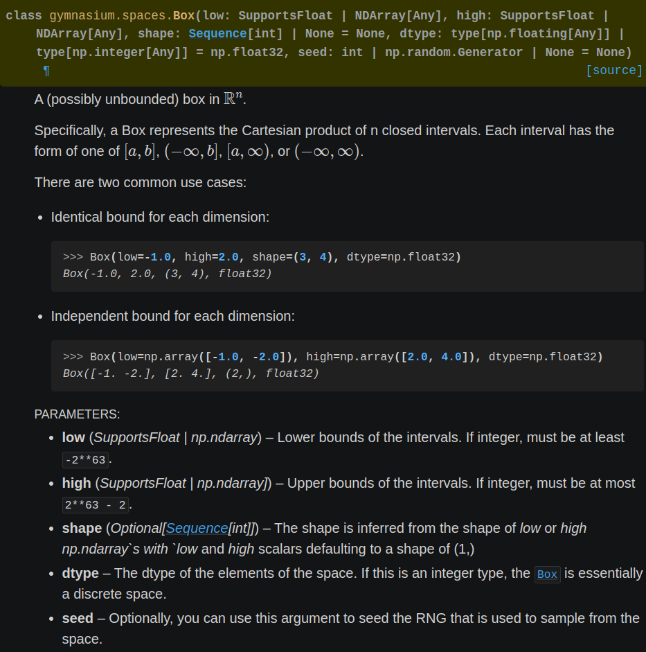Click the output line Box([-1. -2.], [2. 4.])

[x=190, y=373]
